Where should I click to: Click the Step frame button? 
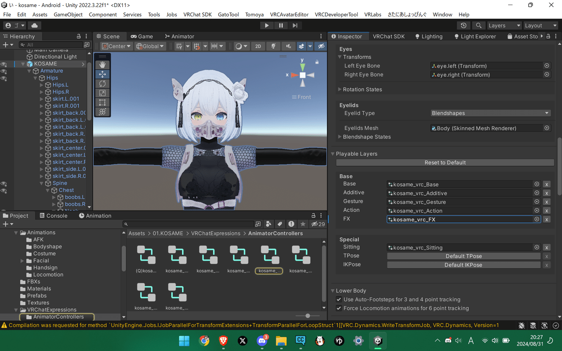(x=295, y=25)
